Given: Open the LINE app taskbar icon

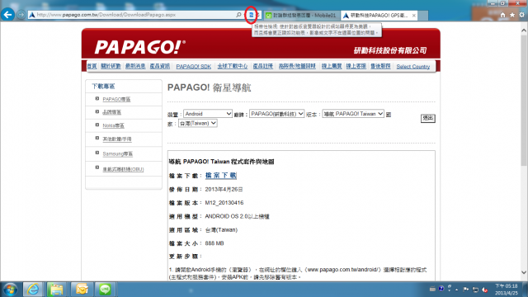Looking at the screenshot, I should 105,290.
